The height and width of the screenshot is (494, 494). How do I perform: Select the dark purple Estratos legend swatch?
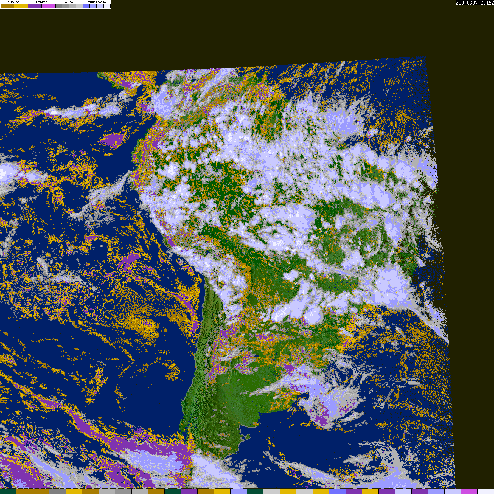35,5
